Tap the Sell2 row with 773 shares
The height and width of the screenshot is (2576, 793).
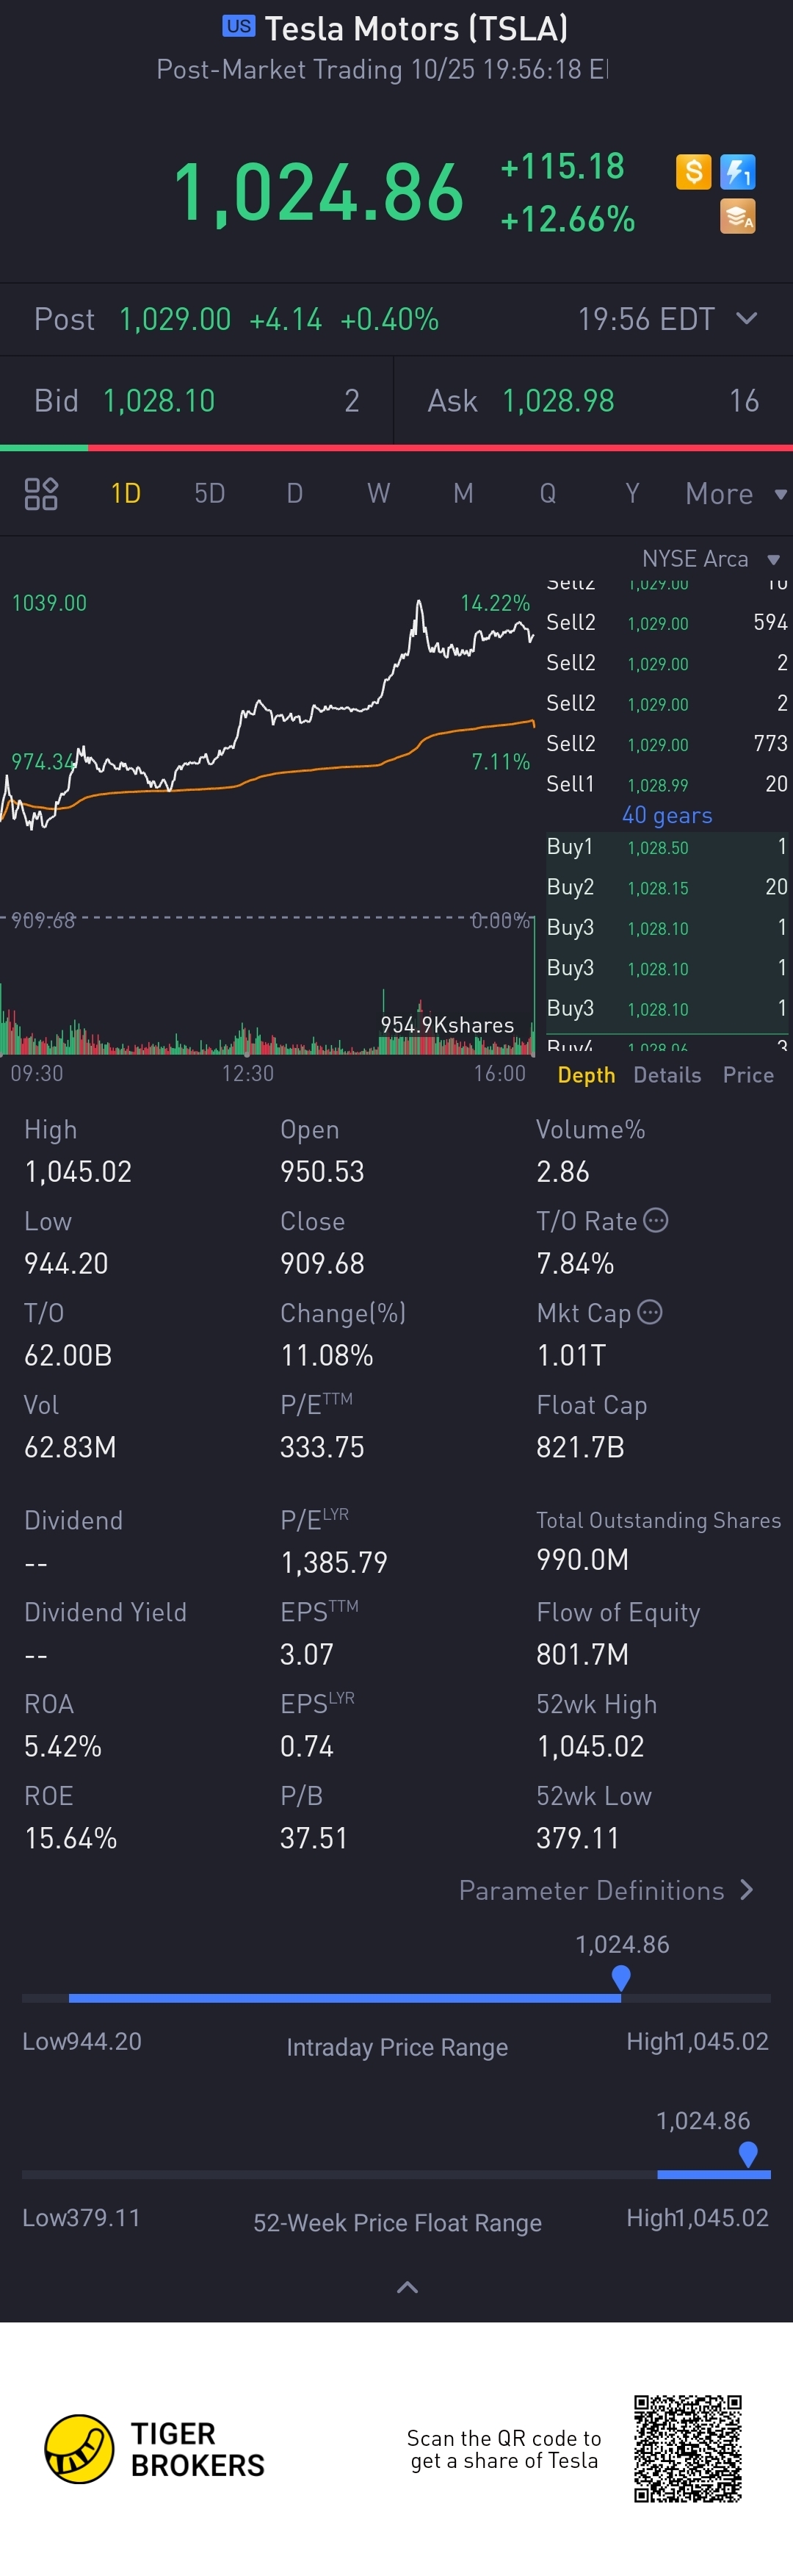click(x=666, y=743)
